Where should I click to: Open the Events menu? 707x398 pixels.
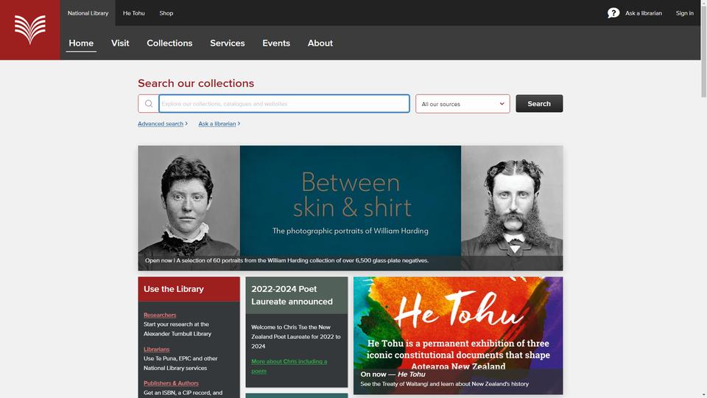pyautogui.click(x=276, y=43)
